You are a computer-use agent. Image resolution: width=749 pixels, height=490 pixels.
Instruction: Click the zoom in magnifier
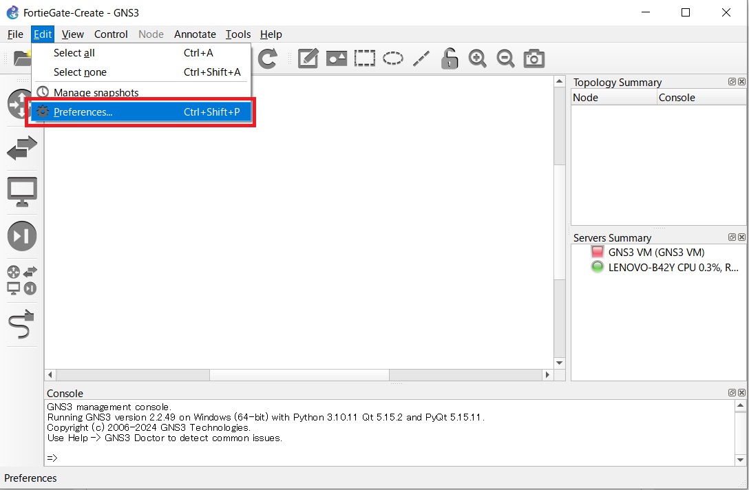[x=477, y=58]
